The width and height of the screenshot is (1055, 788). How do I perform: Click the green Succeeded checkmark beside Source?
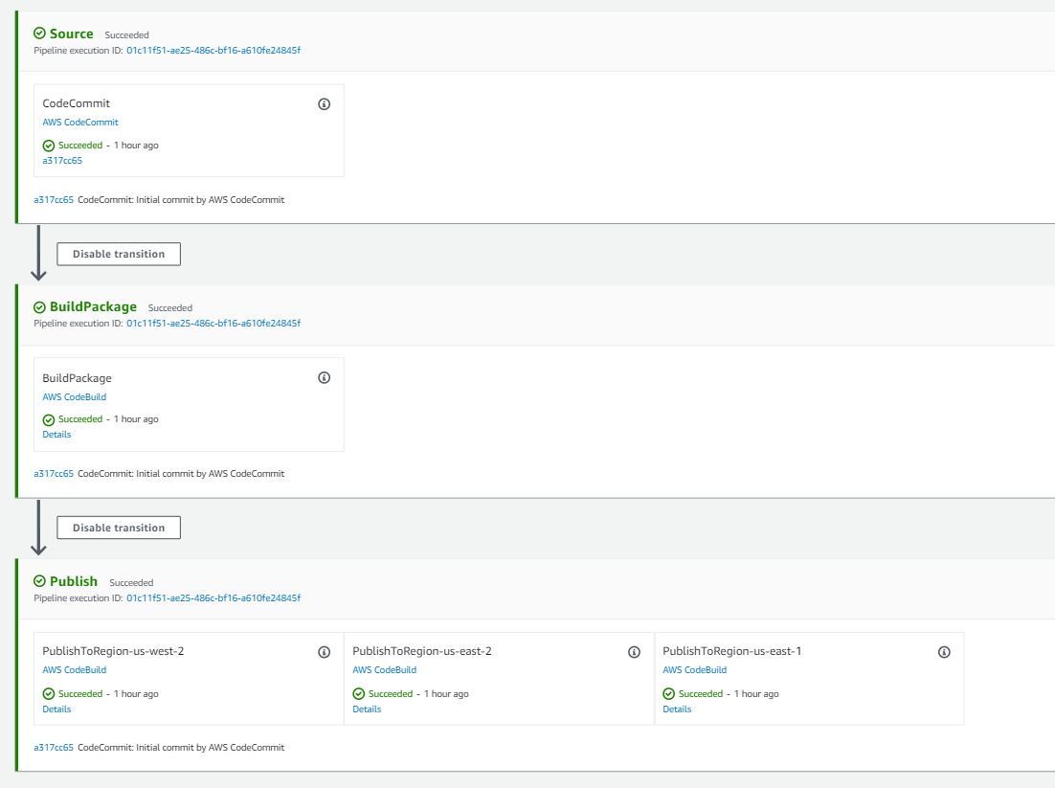click(38, 34)
